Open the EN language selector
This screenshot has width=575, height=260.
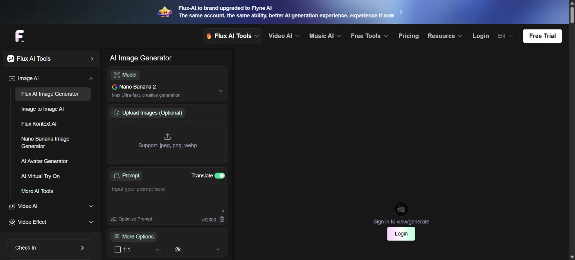[x=505, y=36]
